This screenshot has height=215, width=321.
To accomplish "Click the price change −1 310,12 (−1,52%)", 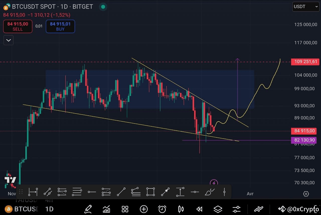I will click(x=49, y=15).
